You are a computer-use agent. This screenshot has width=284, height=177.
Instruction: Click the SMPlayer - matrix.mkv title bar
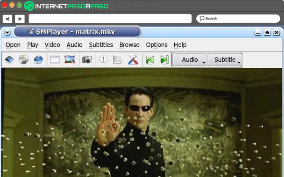(x=77, y=32)
